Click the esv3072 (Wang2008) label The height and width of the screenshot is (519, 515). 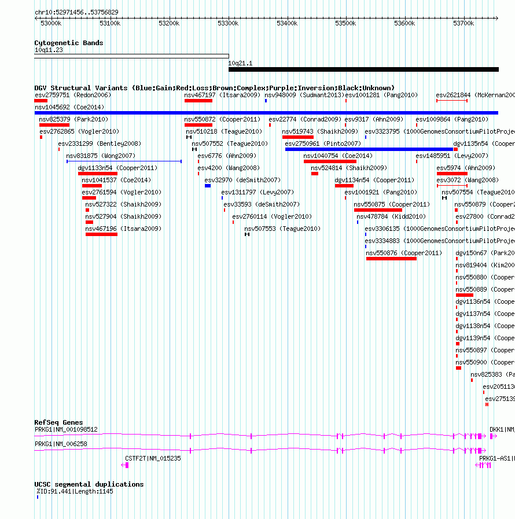(x=468, y=180)
